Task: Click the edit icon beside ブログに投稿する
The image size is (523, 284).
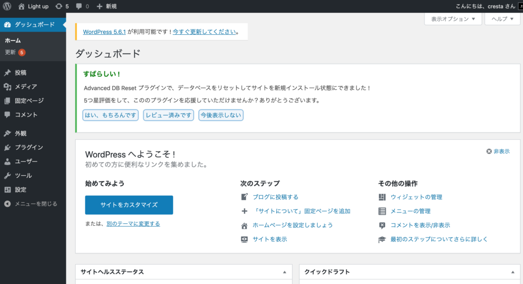Action: (x=244, y=197)
